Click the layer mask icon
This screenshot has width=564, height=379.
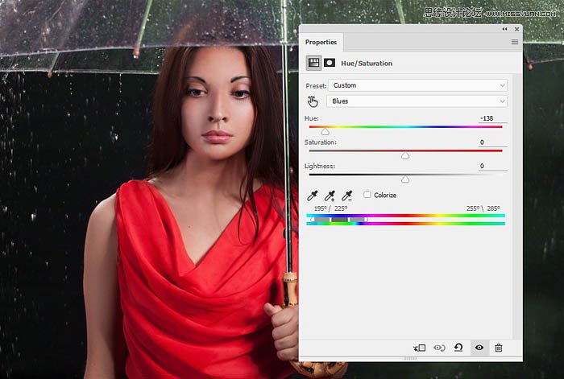[330, 62]
